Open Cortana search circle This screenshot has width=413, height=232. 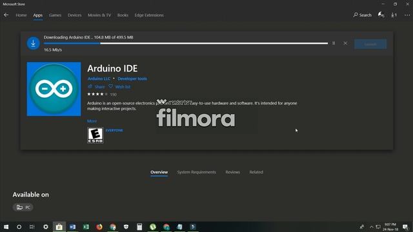pyautogui.click(x=19, y=227)
